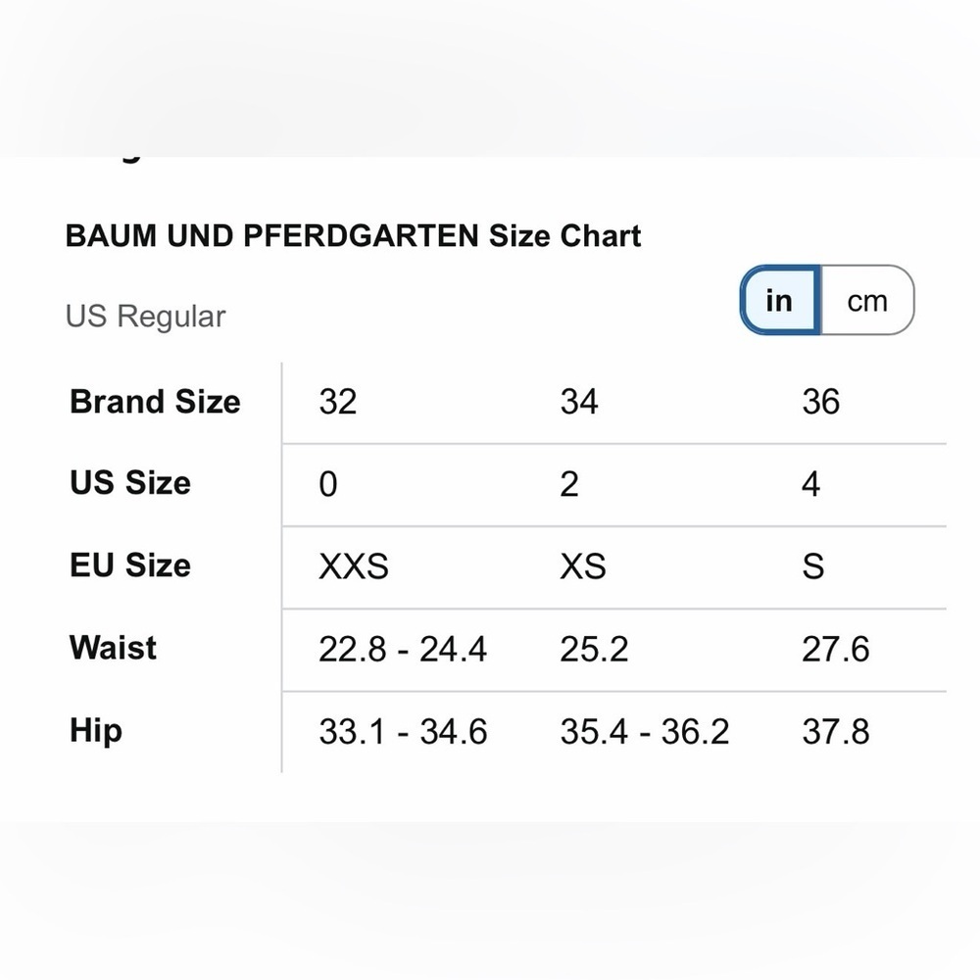Select brand size 34 cell
This screenshot has height=980, width=980.
pos(579,402)
